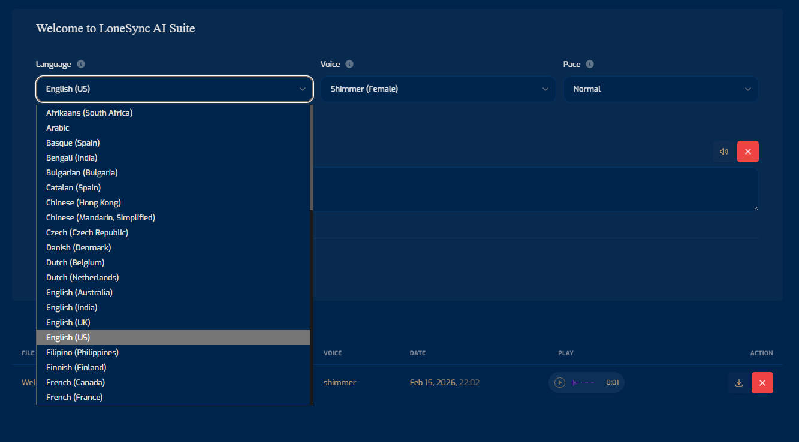Image resolution: width=799 pixels, height=442 pixels.
Task: Select Afrikaans (South Africa) from the list
Action: click(89, 113)
